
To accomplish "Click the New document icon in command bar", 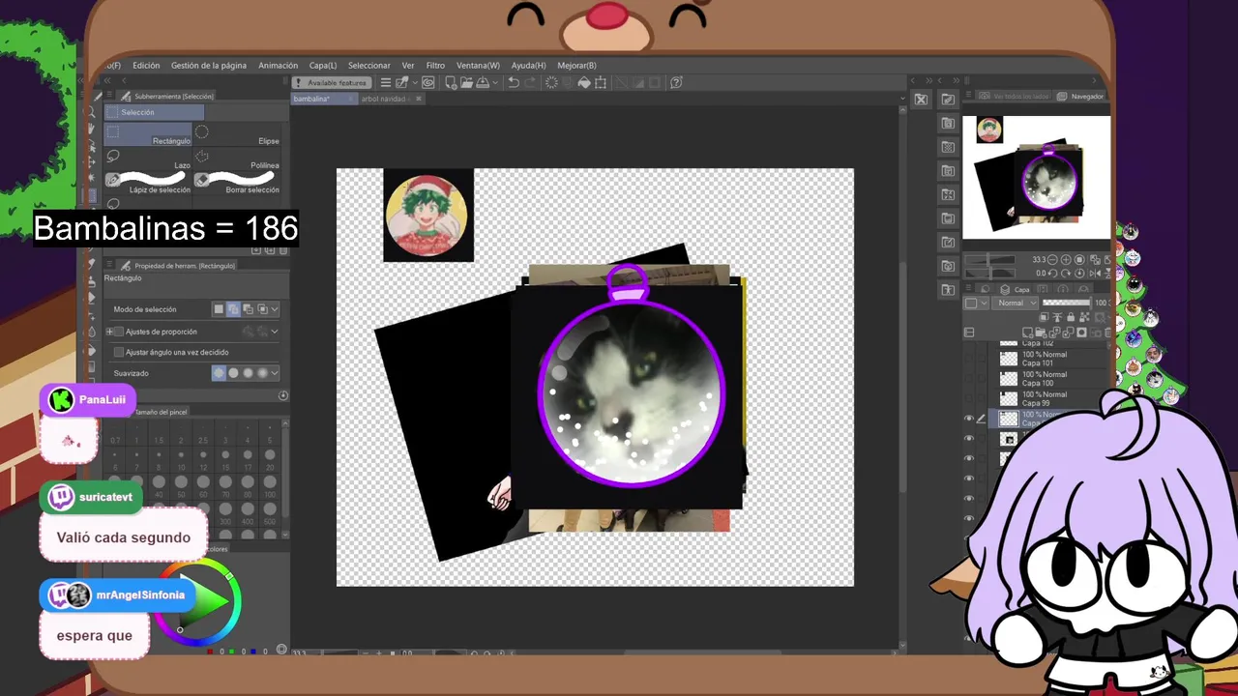I will tap(451, 82).
